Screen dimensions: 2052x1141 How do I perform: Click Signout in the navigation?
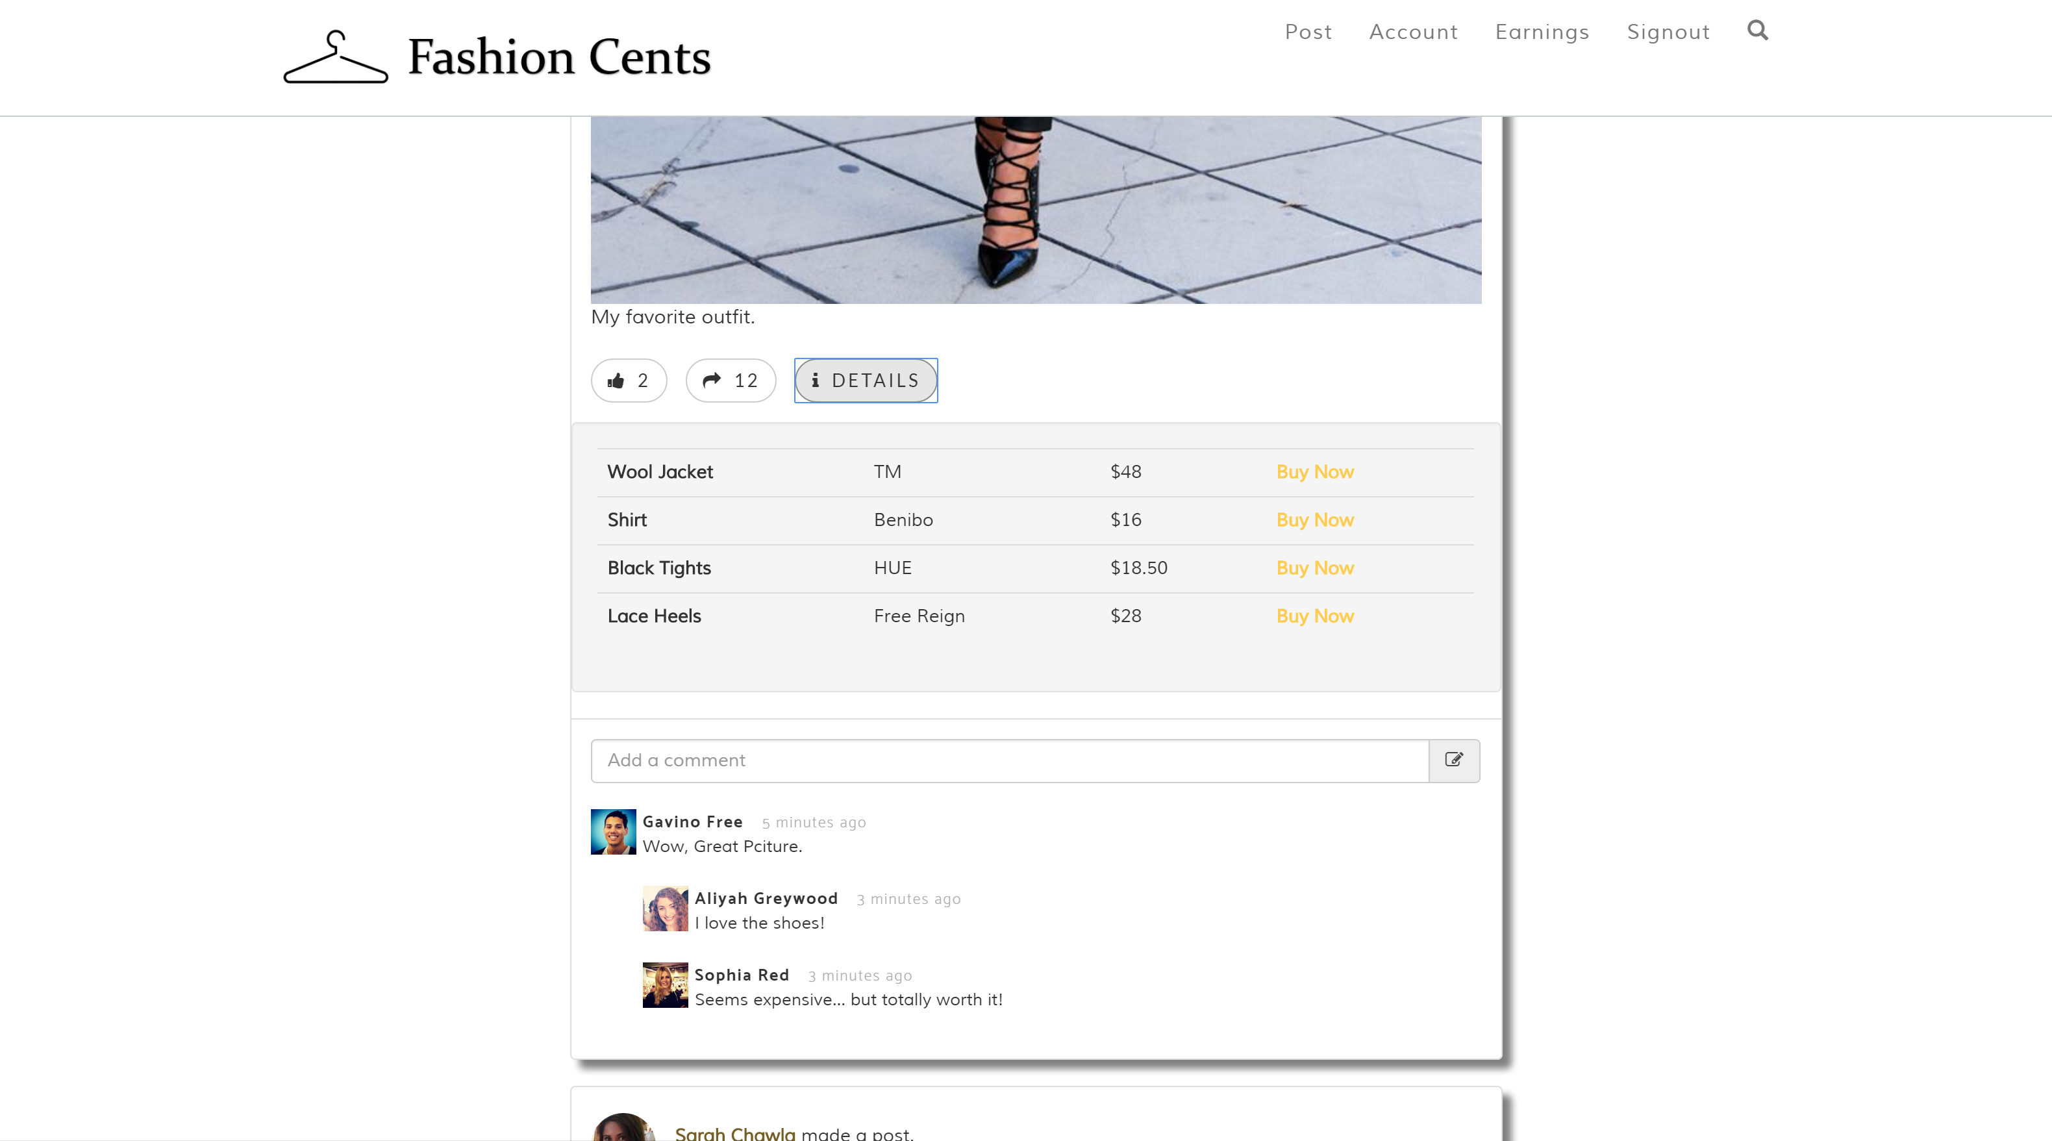1668,32
